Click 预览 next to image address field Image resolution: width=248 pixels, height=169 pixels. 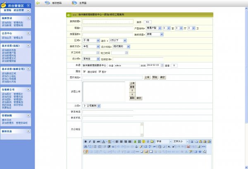[155, 77]
